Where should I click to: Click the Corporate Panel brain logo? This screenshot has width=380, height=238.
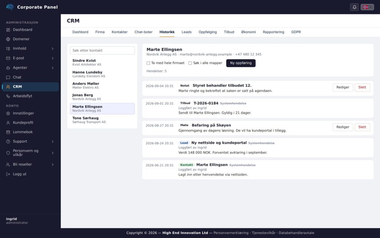click(10, 7)
